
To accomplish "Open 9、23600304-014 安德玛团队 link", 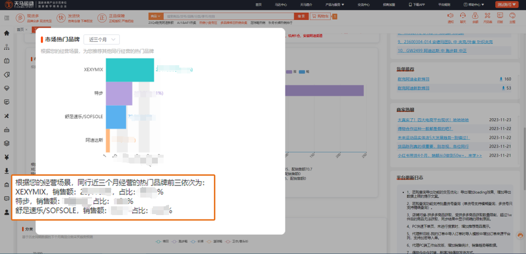I will point(445,42).
